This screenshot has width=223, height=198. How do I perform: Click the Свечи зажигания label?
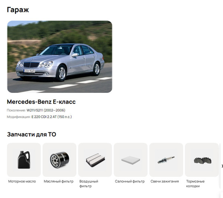point(165,181)
